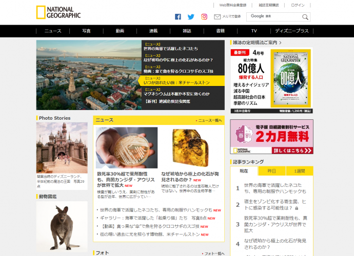Open the TV menu item
This screenshot has height=256, width=354.
pos(254,31)
